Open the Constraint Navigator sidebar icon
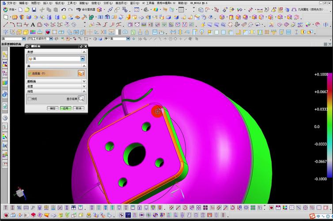Viewport: 333px width, 221px height. point(5,64)
